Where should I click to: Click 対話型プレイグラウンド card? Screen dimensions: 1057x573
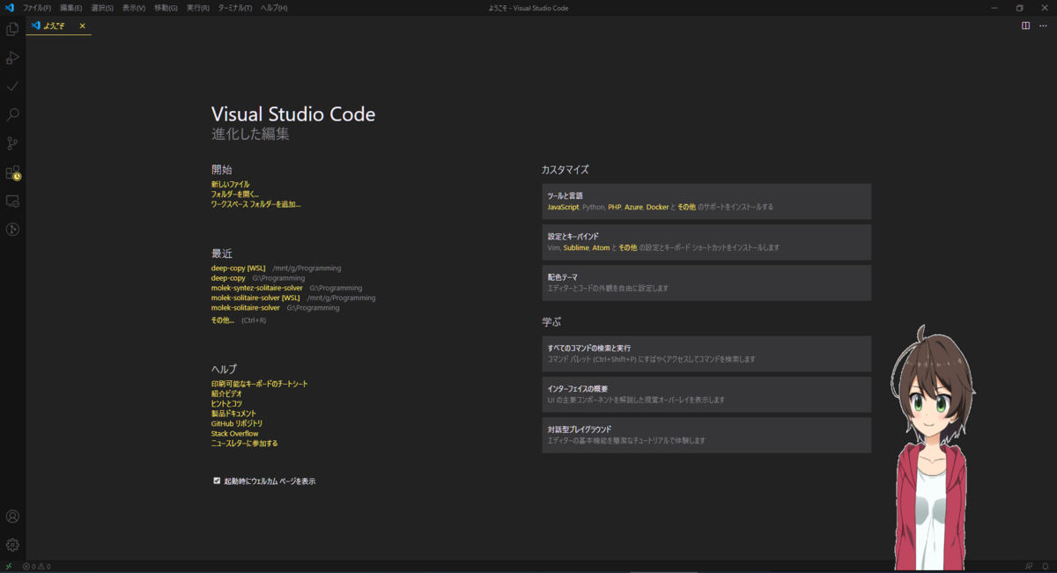(706, 435)
